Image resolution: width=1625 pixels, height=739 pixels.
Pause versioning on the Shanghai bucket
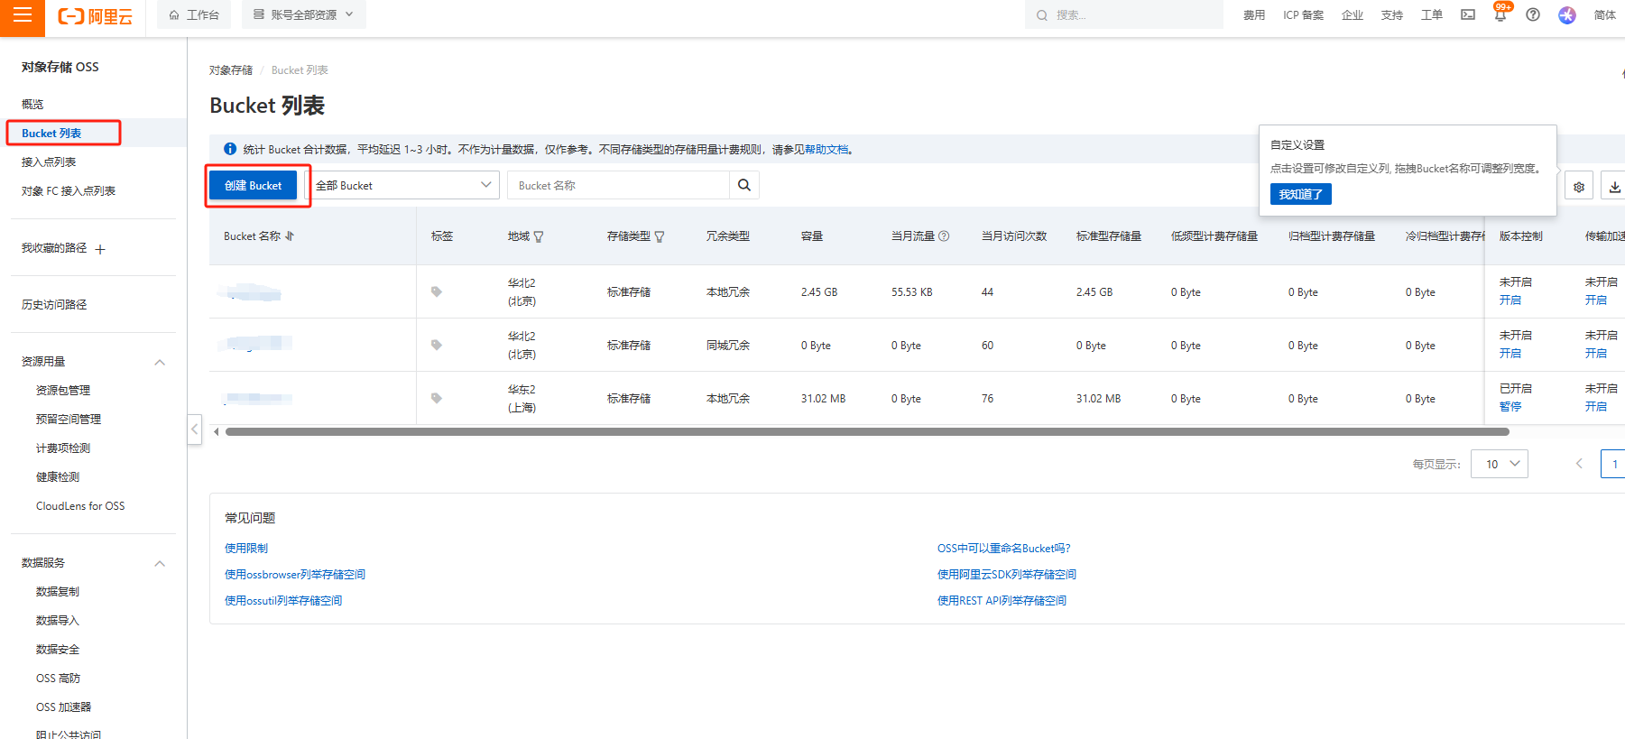click(1510, 407)
